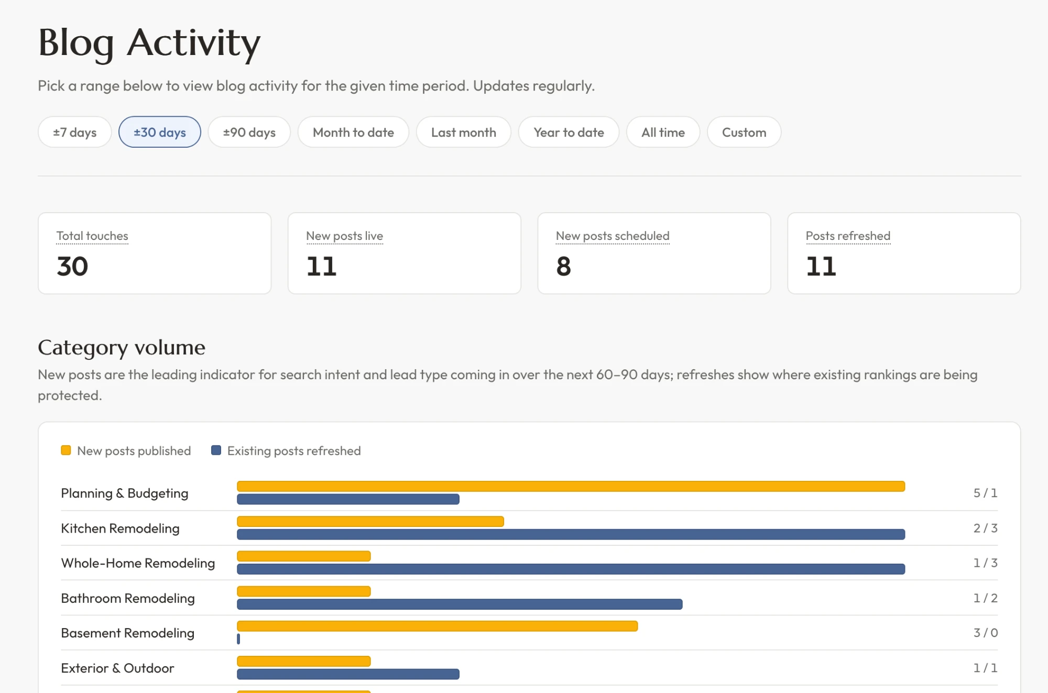Click the 3 / 0 count for Basement Remodeling
This screenshot has width=1048, height=693.
pyautogui.click(x=985, y=633)
